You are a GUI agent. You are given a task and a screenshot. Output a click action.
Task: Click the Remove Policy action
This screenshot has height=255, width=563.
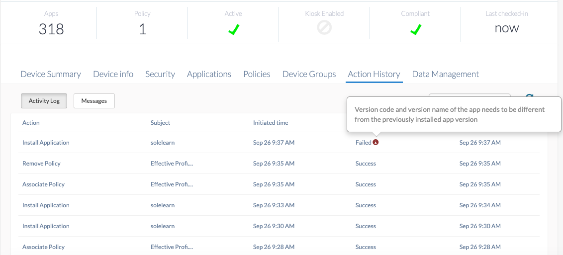point(41,163)
